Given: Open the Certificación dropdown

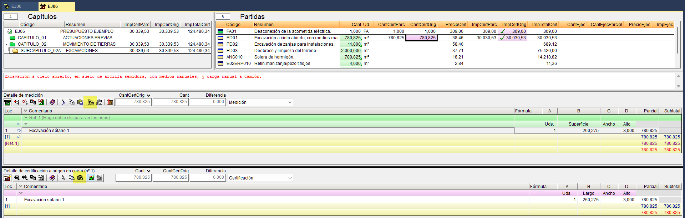Looking at the screenshot, I should click(290, 178).
